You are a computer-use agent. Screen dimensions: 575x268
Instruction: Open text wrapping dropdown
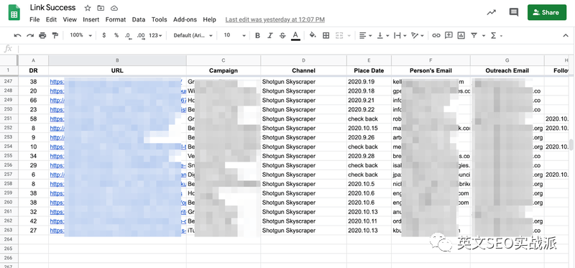tap(400, 35)
